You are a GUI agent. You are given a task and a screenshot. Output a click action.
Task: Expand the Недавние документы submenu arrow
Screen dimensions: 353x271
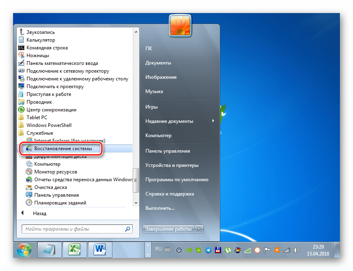pyautogui.click(x=212, y=121)
